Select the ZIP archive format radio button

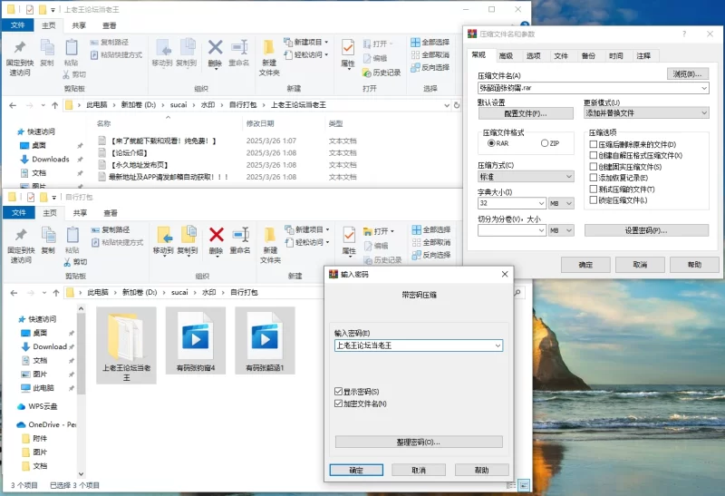[545, 143]
